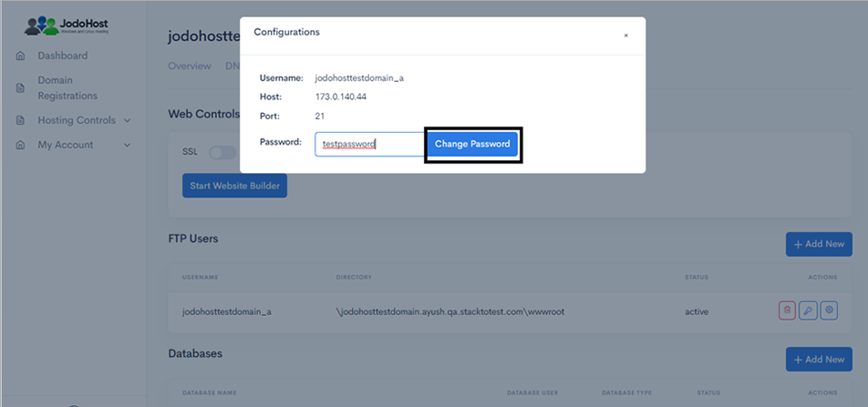This screenshot has height=407, width=868.
Task: Add a new database
Action: point(819,360)
